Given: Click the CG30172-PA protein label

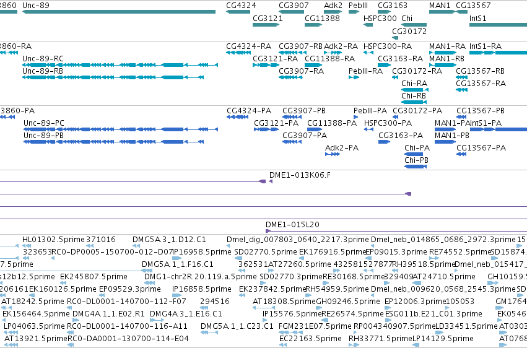Looking at the screenshot, I should click(417, 110).
